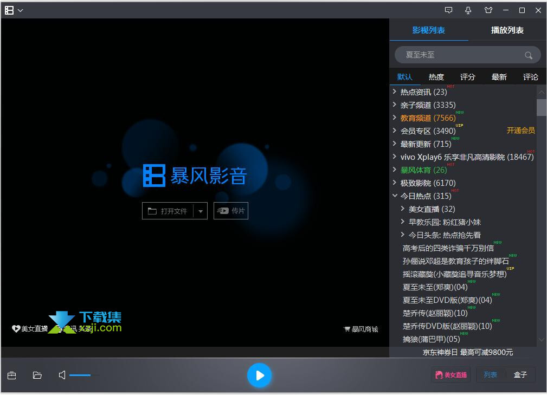Pin the player window on top
Screen dimensions: 547x395
coord(468,10)
